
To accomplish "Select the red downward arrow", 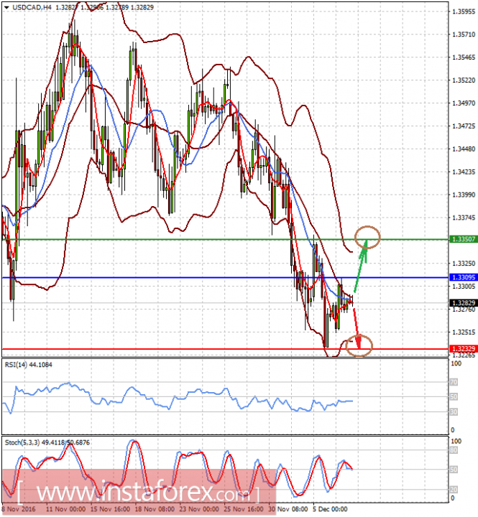I will coord(357,325).
